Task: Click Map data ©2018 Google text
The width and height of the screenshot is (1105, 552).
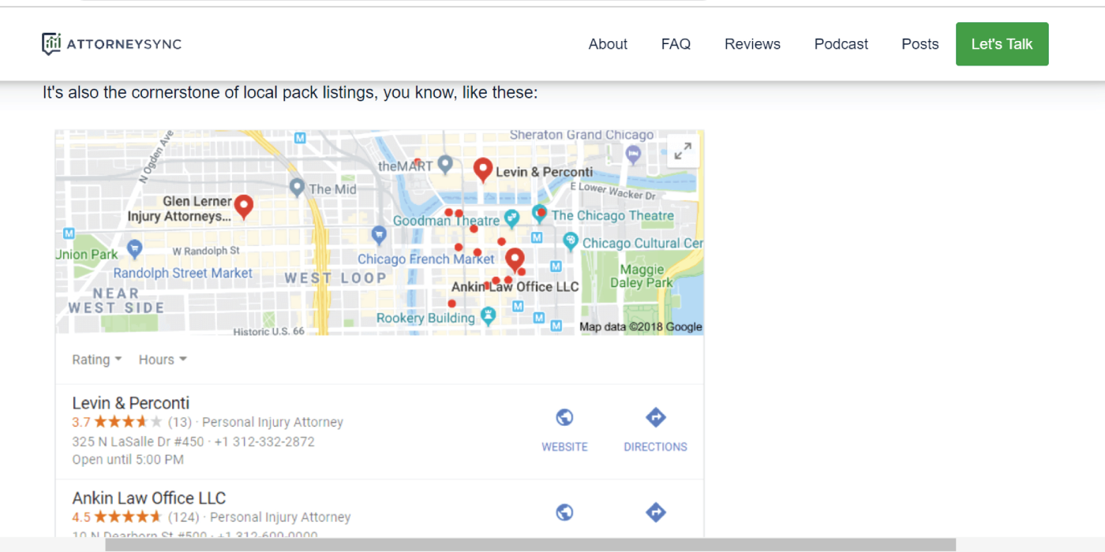Action: coord(640,326)
